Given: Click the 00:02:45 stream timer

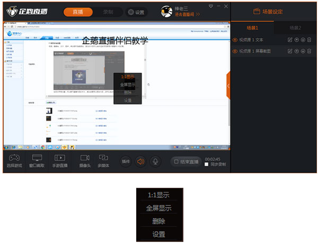Looking at the screenshot, I should pos(213,159).
